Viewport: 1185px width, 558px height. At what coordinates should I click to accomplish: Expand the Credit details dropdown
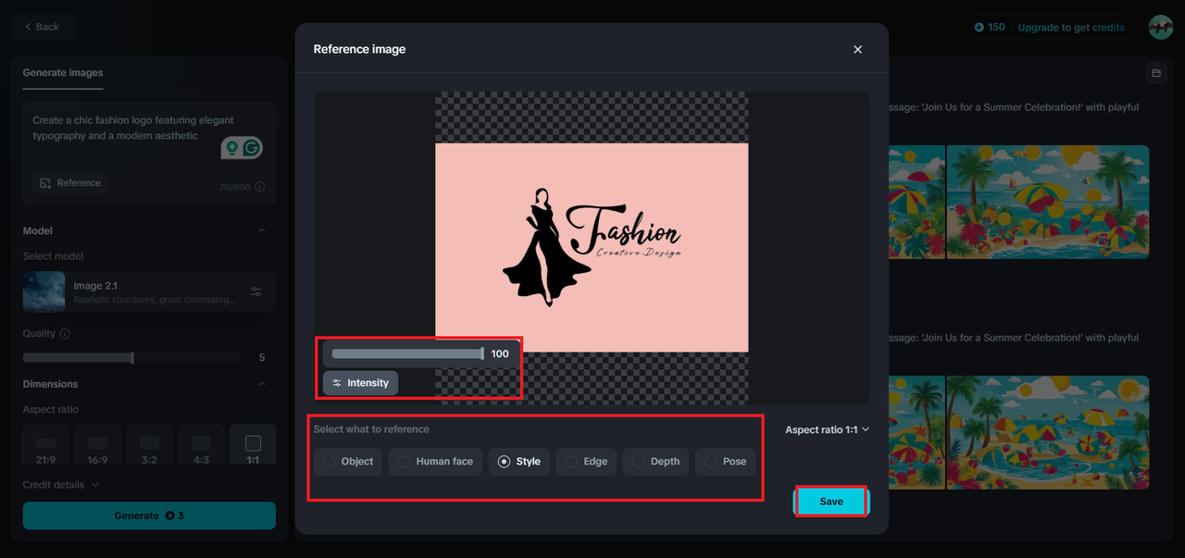point(61,485)
